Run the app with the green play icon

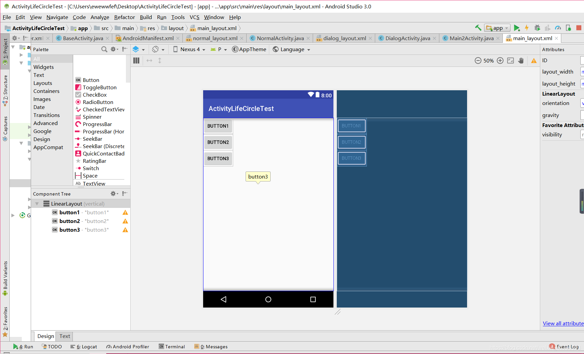pyautogui.click(x=517, y=28)
